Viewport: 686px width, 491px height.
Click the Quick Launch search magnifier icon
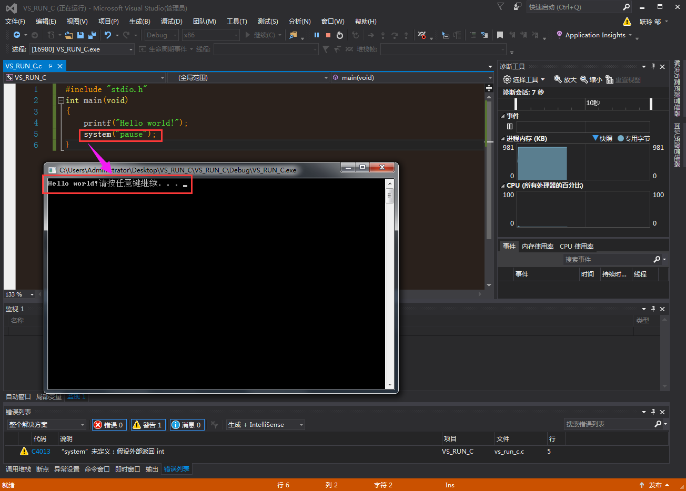626,7
